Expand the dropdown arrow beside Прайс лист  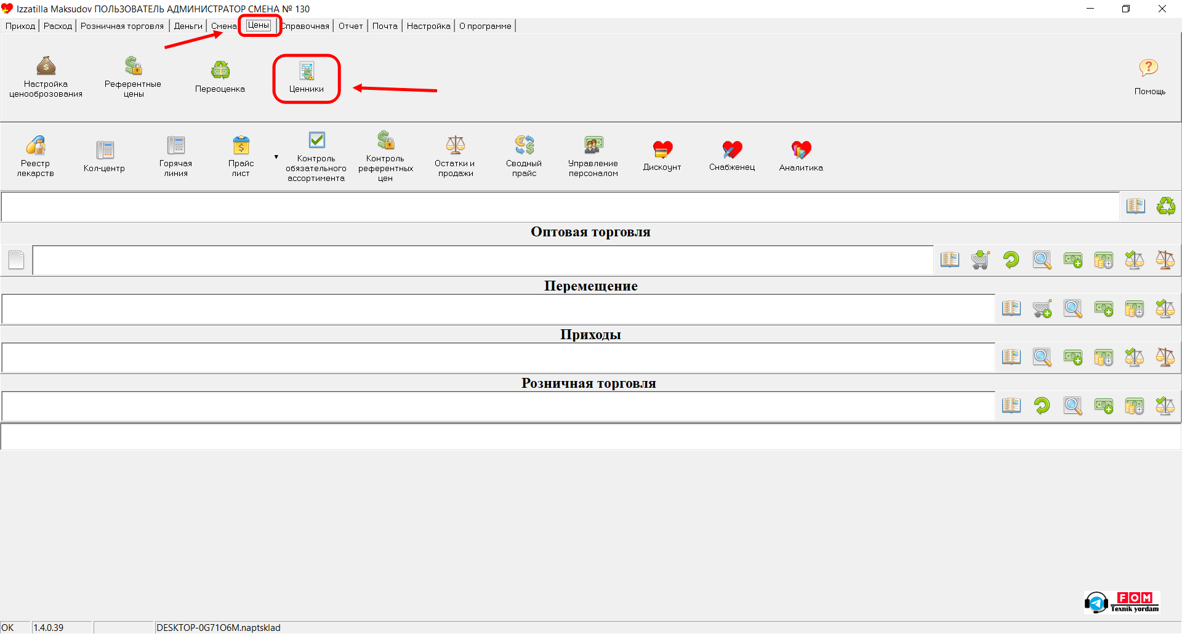276,157
